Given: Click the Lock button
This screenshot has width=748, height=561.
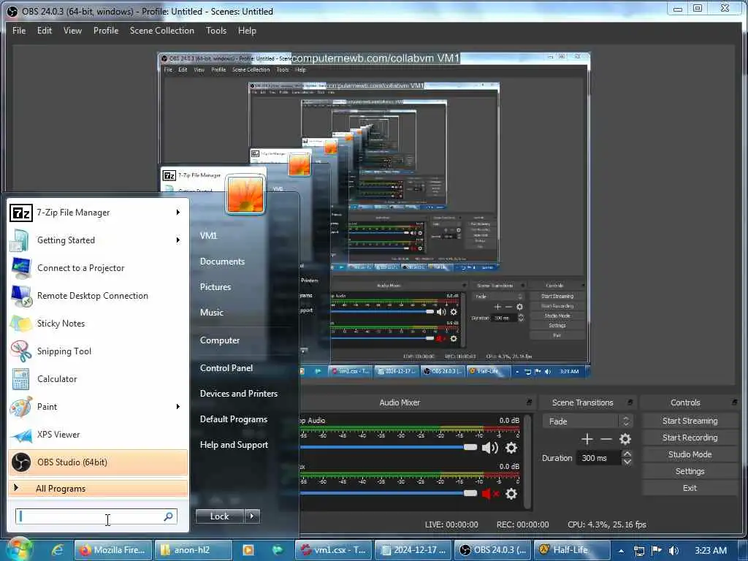Looking at the screenshot, I should click(220, 516).
